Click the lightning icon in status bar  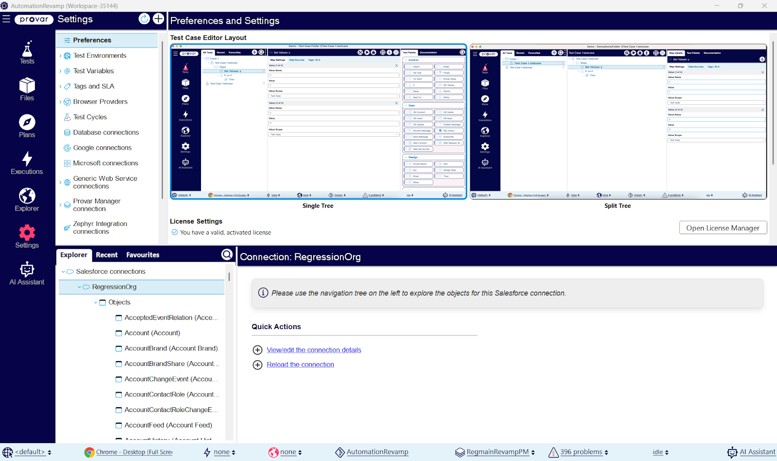tap(207, 452)
